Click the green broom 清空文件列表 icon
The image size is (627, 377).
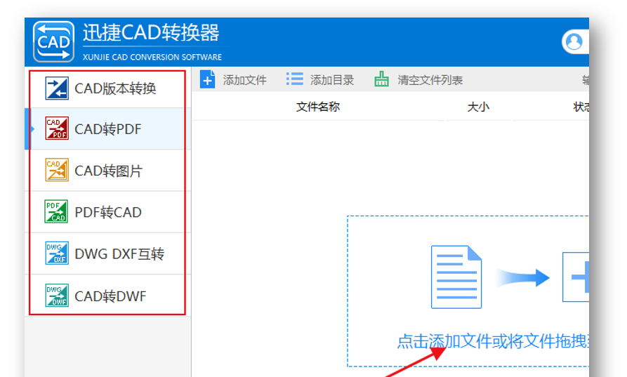coord(381,79)
